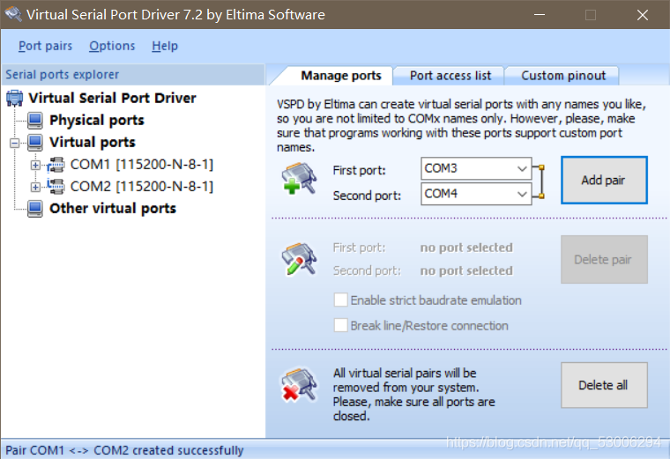Click the Virtual Serial Port Driver root icon
670x459 pixels.
[14, 98]
